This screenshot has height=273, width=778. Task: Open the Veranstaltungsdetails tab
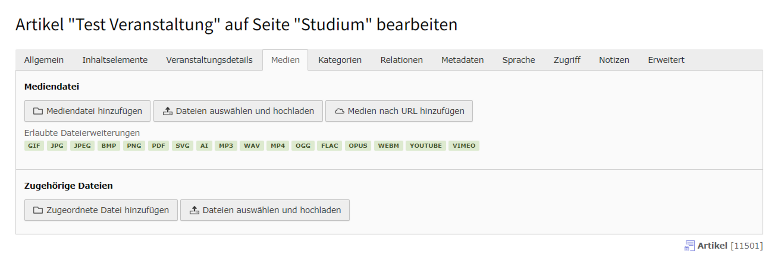209,60
